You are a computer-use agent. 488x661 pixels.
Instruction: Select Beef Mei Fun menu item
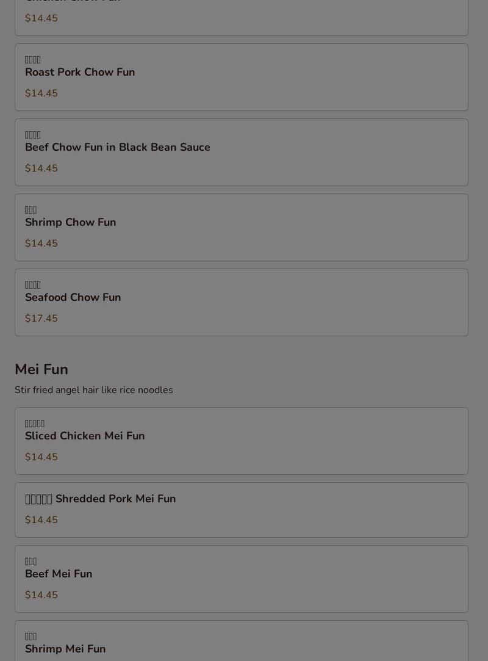(x=242, y=579)
